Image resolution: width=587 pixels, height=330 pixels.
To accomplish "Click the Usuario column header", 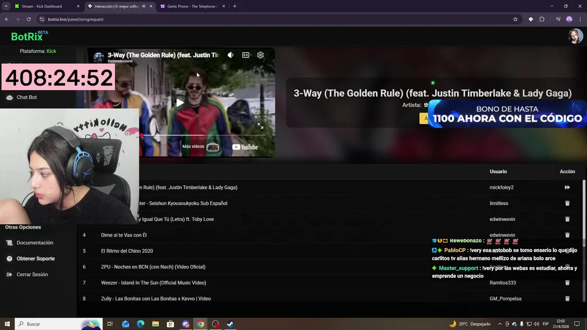I will coord(498,171).
